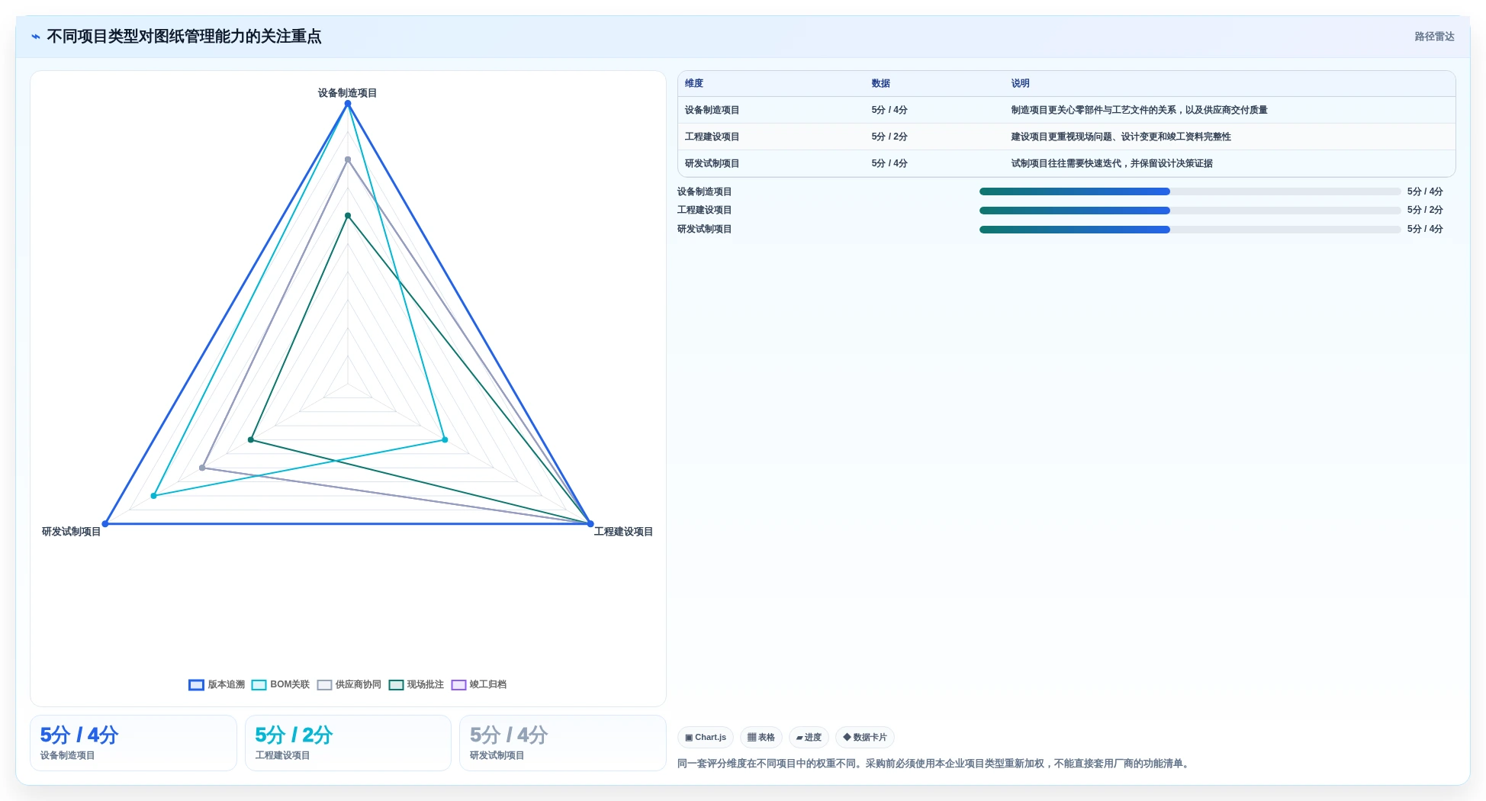Click the 设备制造项目 radar axis label
This screenshot has height=801, width=1486.
[x=348, y=93]
